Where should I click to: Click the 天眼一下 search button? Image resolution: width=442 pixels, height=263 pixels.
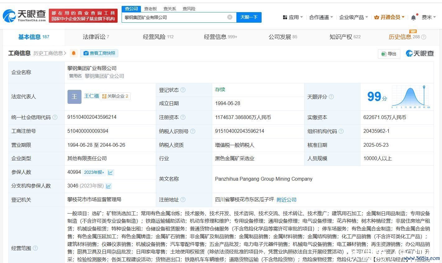click(249, 17)
